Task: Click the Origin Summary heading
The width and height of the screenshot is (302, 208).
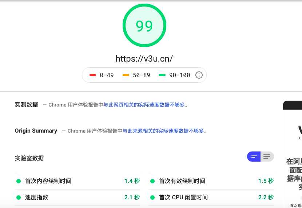Action: (36, 131)
